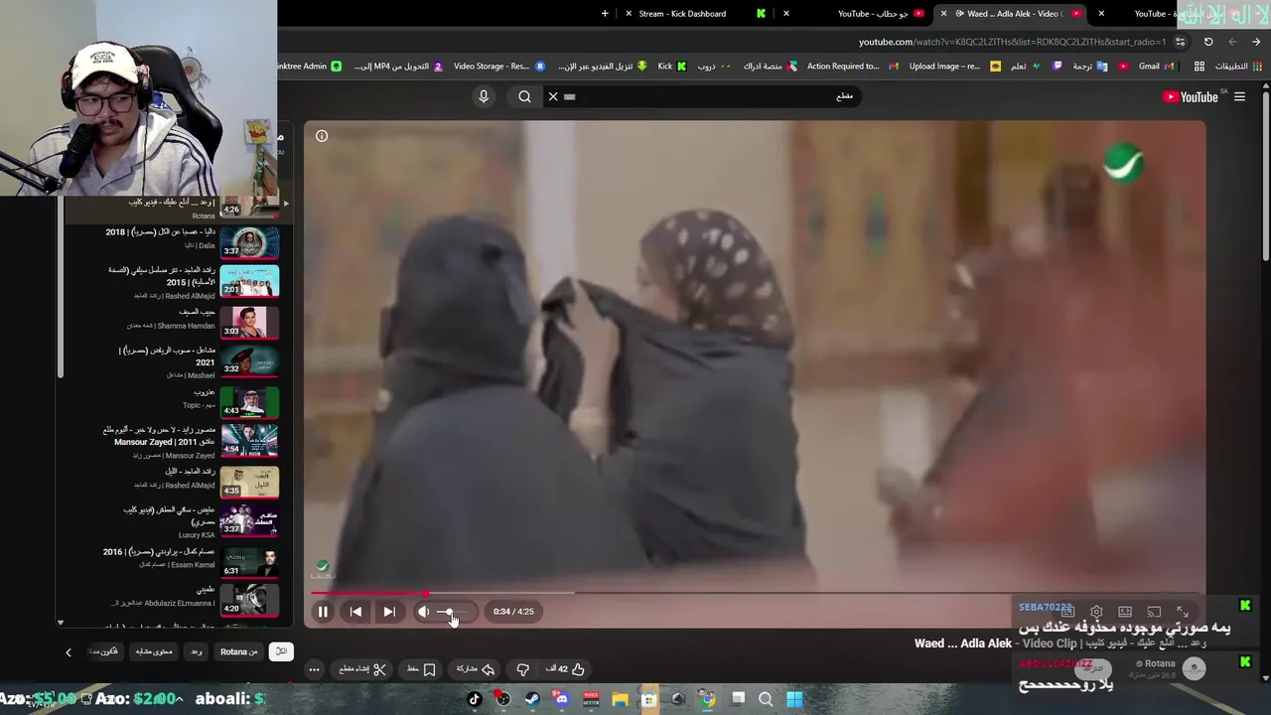Open the Action Required bookmark
Screen dimensions: 1271x715
coord(852,67)
